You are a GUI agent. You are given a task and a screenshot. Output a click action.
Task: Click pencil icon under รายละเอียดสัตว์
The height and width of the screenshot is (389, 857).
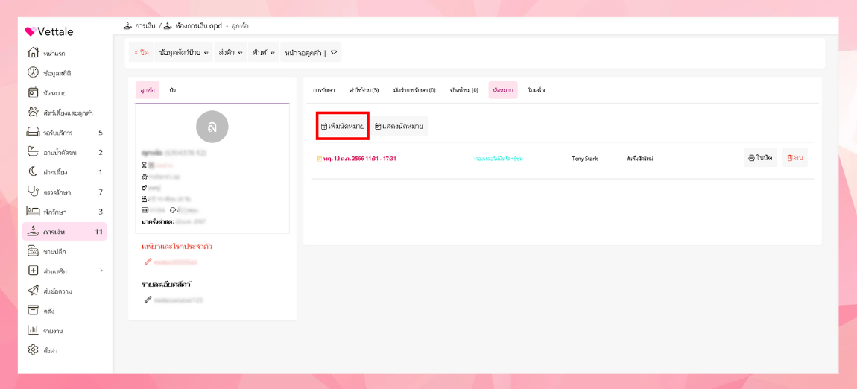[148, 300]
